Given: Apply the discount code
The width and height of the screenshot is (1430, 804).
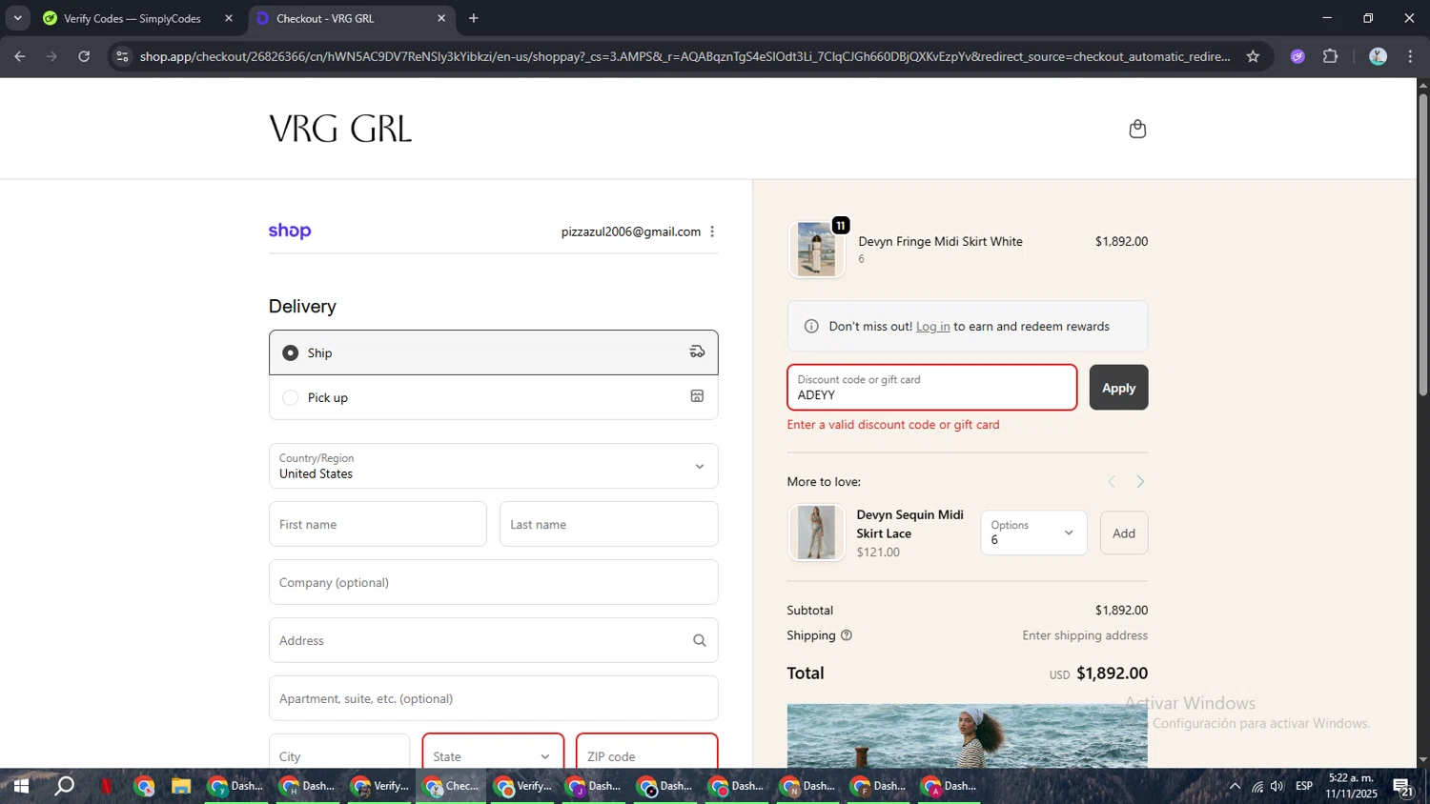Looking at the screenshot, I should (x=1118, y=388).
